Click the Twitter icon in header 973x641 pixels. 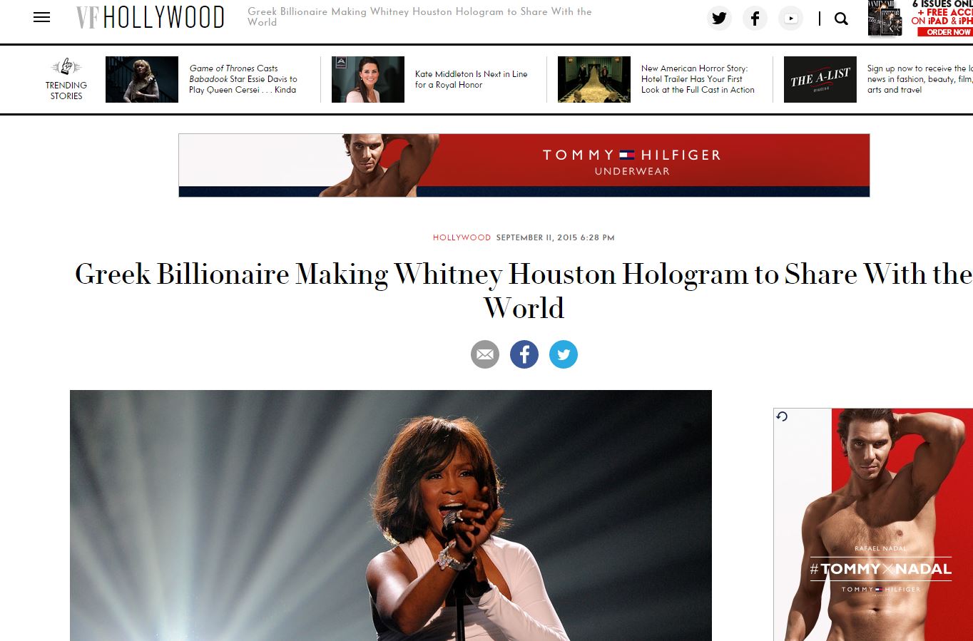(719, 19)
